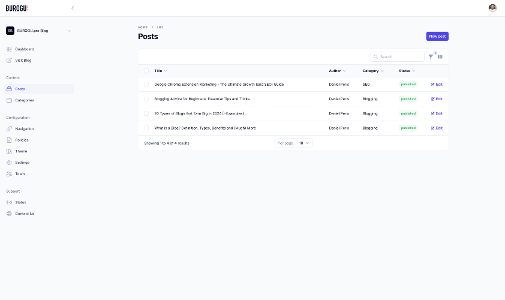Screen dimensions: 505x300
Task: Click the Navigation link icon
Action: pyautogui.click(x=9, y=129)
